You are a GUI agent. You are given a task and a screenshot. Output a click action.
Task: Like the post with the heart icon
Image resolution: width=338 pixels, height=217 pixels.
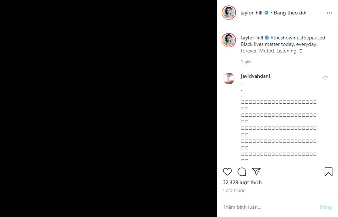tap(227, 172)
